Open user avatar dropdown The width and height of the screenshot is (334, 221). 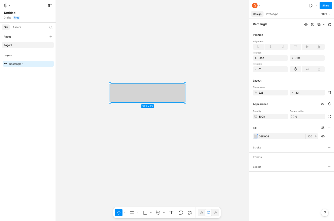pyautogui.click(x=256, y=6)
